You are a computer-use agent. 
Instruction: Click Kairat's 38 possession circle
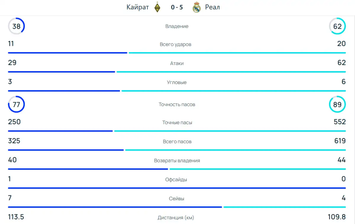tap(16, 26)
